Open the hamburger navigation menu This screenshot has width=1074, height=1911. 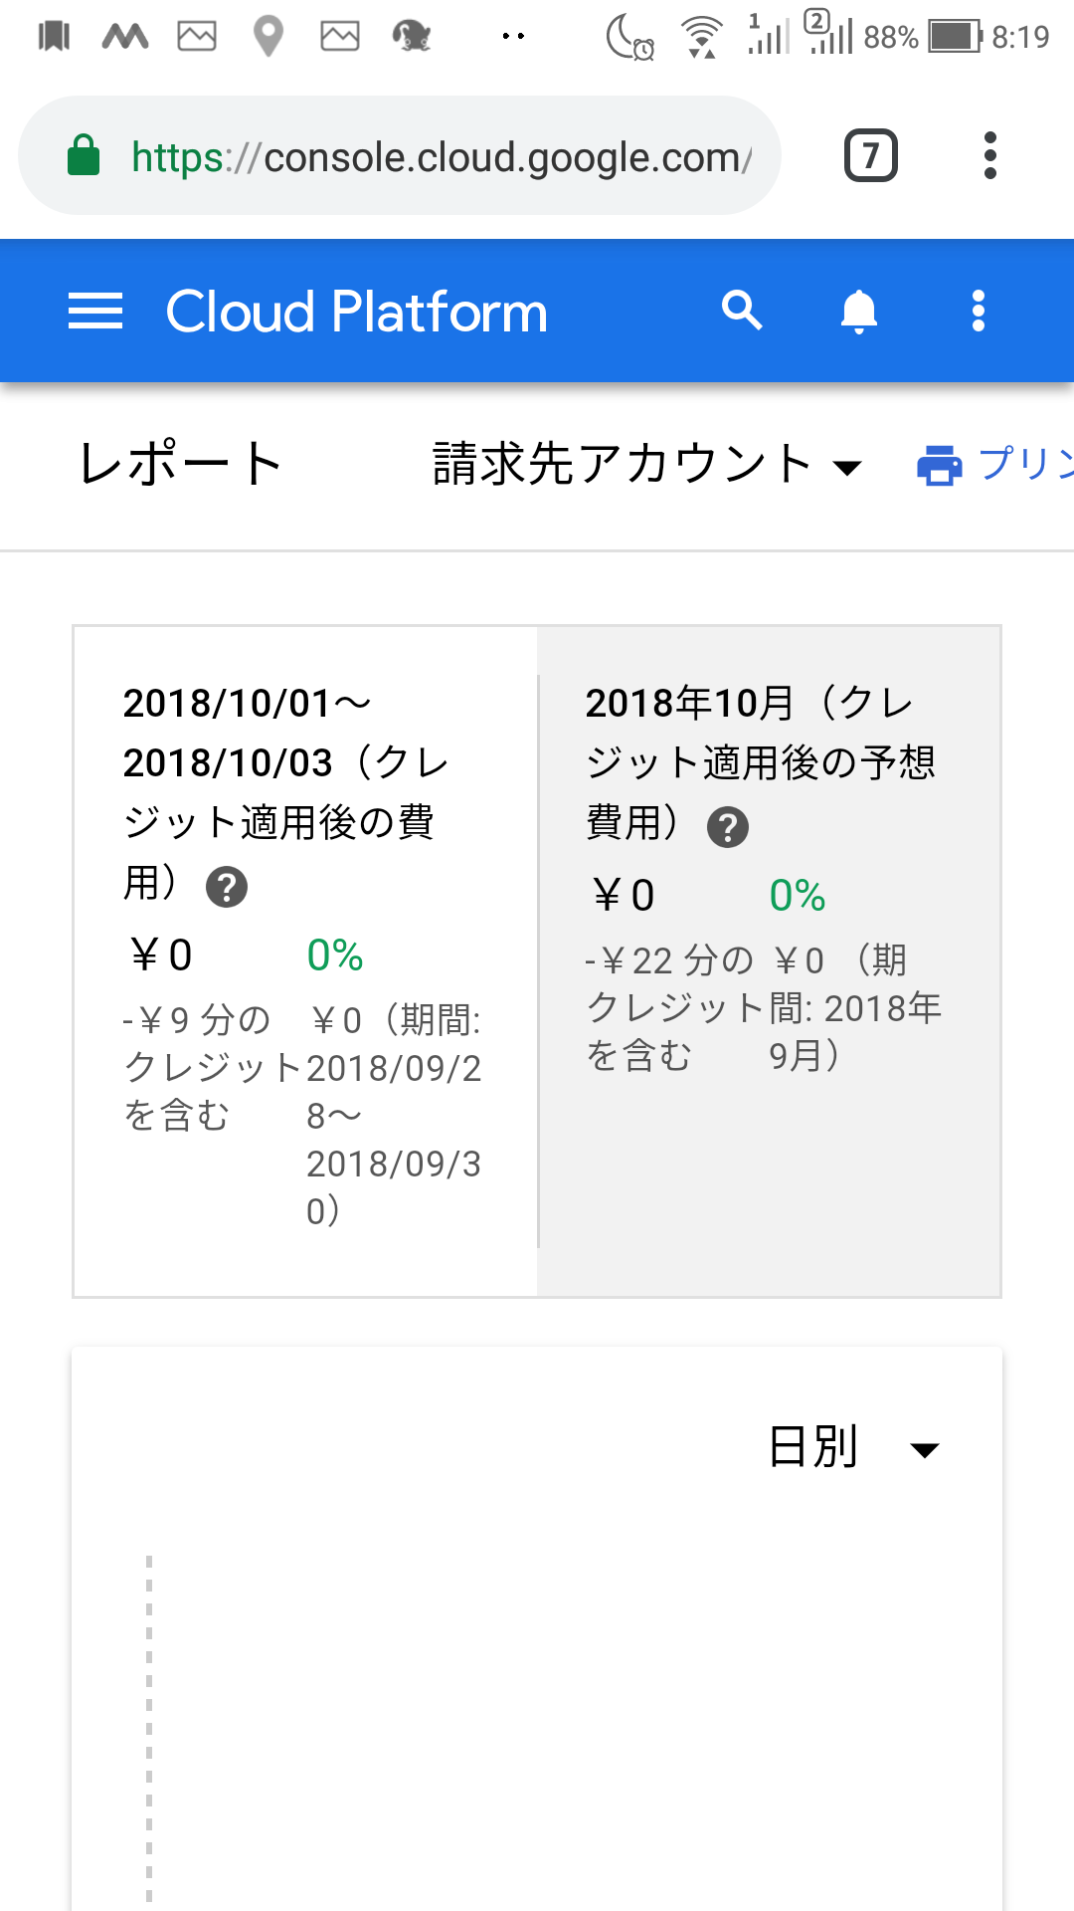tap(95, 312)
